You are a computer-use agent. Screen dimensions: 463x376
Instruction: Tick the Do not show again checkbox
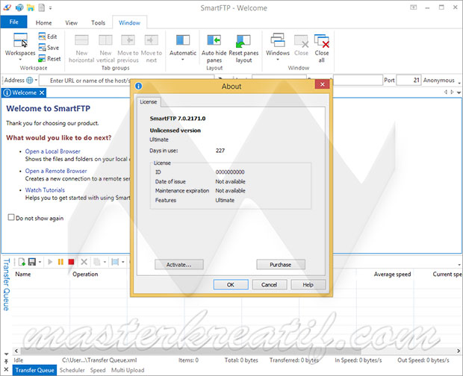(11, 217)
